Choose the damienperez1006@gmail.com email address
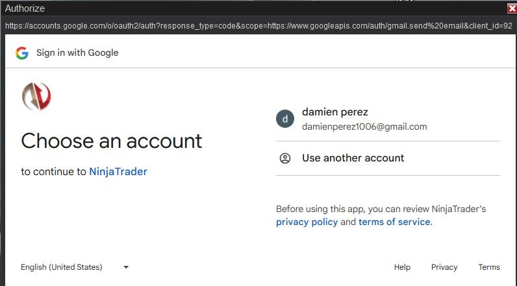This screenshot has width=517, height=286. point(364,126)
